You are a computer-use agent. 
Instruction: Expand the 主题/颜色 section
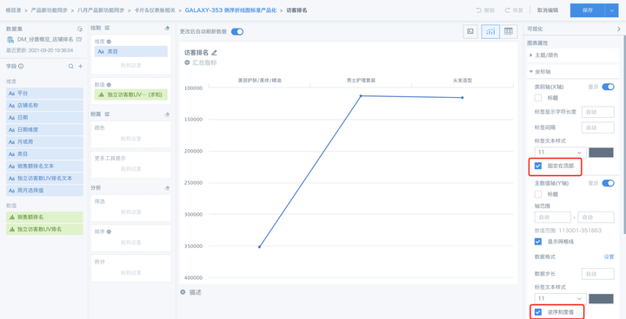coord(572,55)
